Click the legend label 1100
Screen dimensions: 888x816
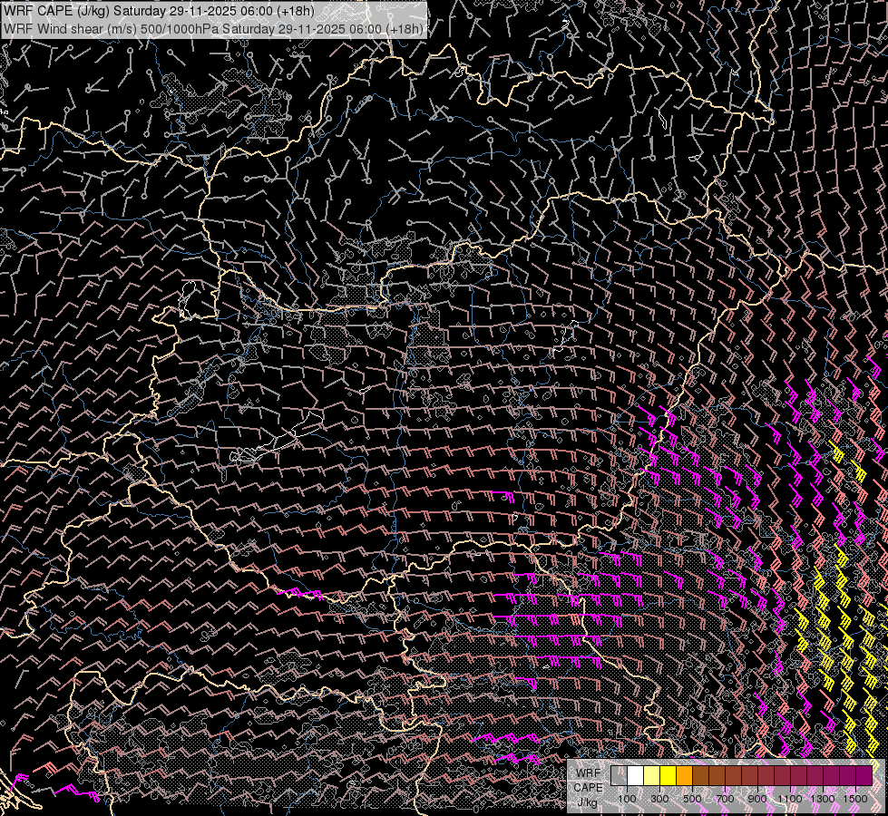[x=790, y=799]
